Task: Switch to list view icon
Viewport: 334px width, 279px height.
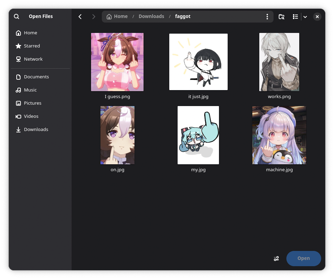Action: coord(295,17)
